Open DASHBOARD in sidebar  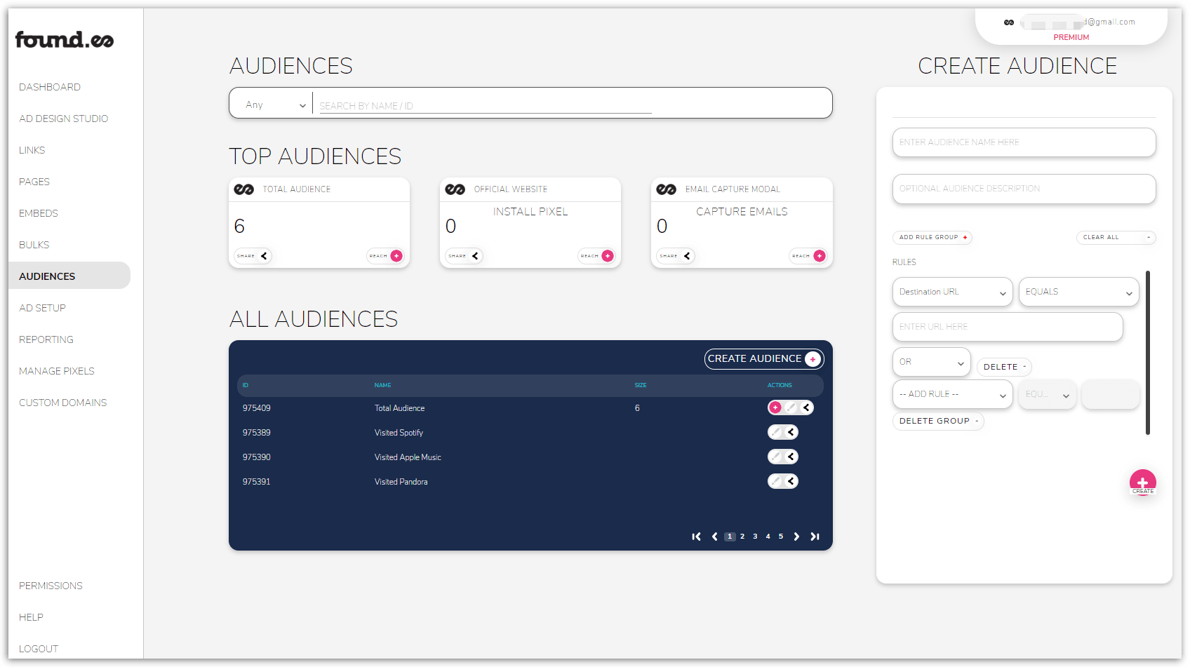pos(50,87)
